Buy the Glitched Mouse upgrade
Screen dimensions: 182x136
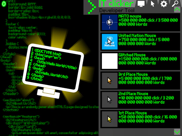[140, 61]
